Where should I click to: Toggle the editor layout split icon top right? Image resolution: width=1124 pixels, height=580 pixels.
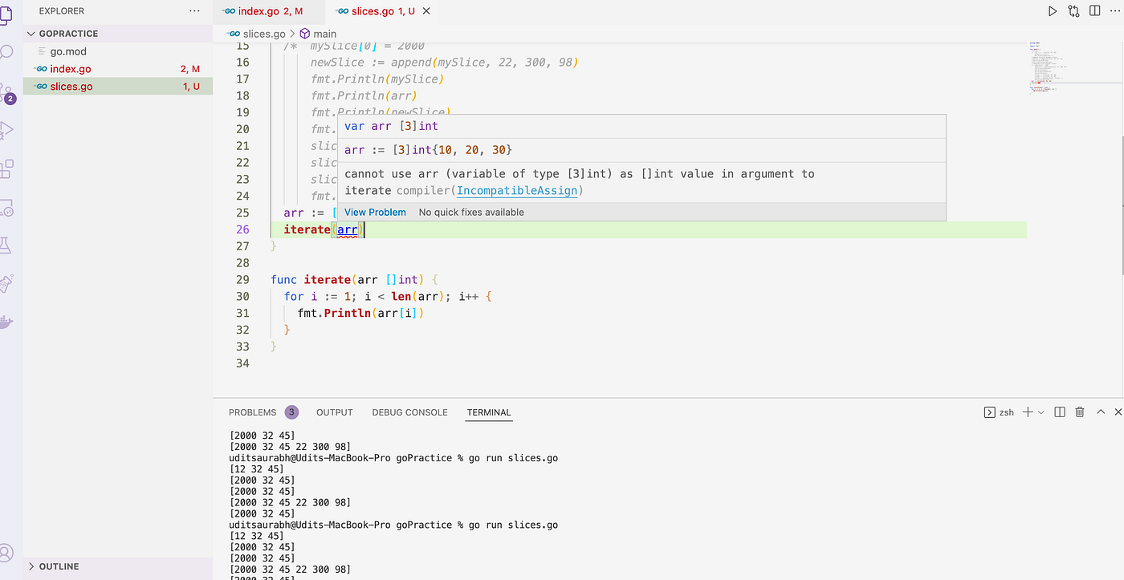(x=1094, y=10)
